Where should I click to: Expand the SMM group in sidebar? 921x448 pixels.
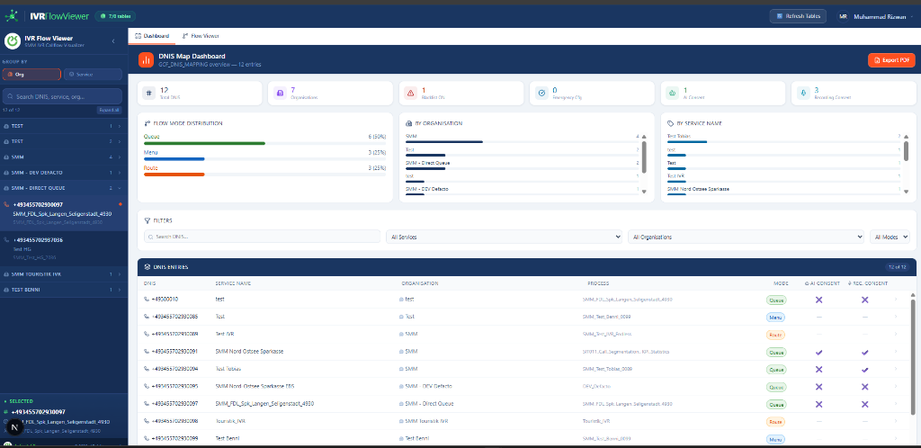click(64, 157)
